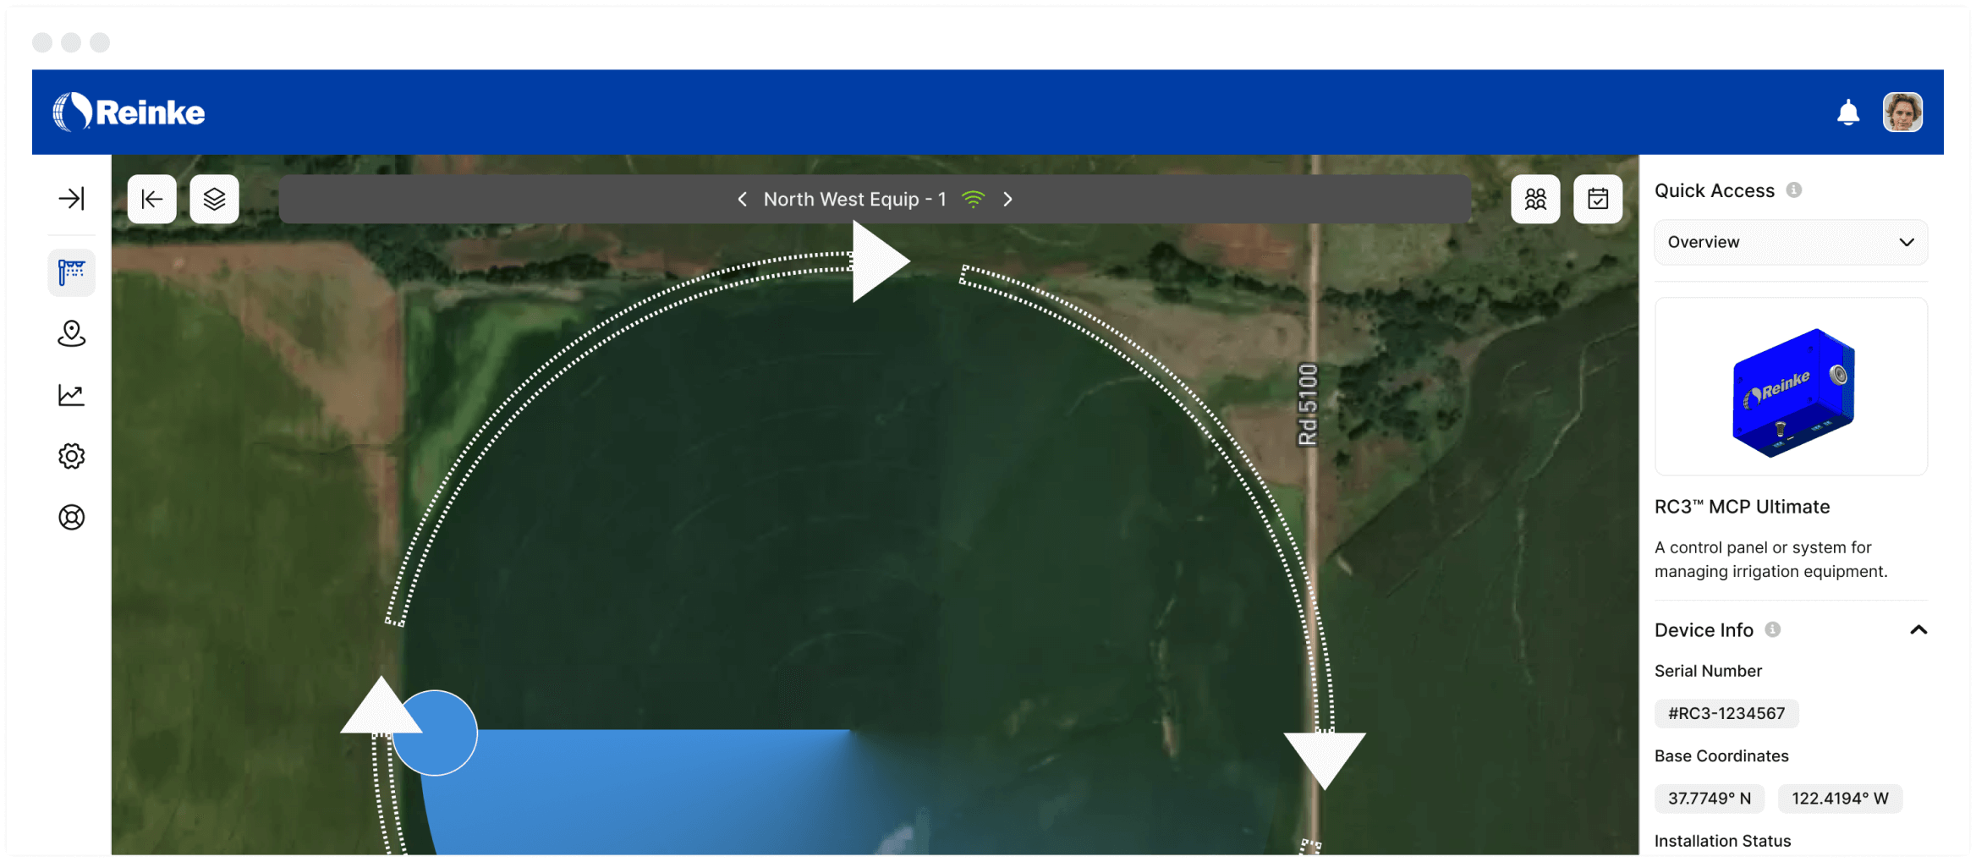The image size is (1976, 862).
Task: Click latitude value 37.7749° N
Action: (1710, 798)
